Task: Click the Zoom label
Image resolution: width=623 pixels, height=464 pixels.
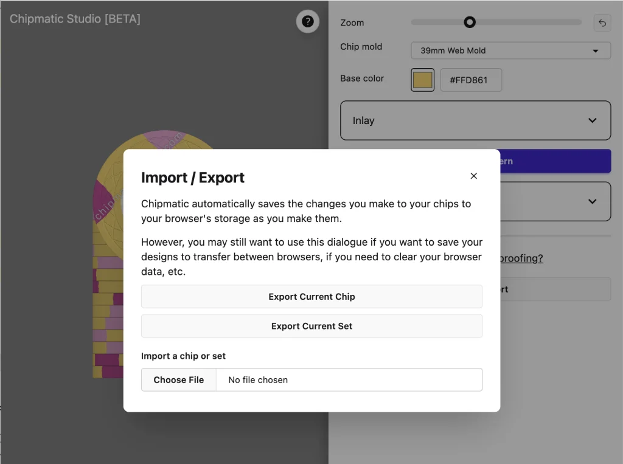Action: 352,23
